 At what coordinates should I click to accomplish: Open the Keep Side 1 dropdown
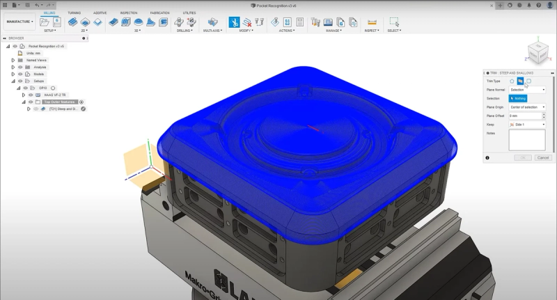tap(527, 125)
